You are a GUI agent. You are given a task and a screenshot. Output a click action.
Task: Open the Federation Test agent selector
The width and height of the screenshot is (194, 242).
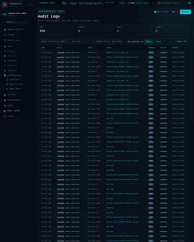pos(171,3)
